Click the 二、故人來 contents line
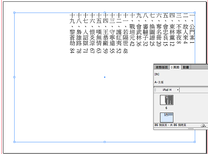The width and height of the screenshot is (208, 154). [x=185, y=28]
